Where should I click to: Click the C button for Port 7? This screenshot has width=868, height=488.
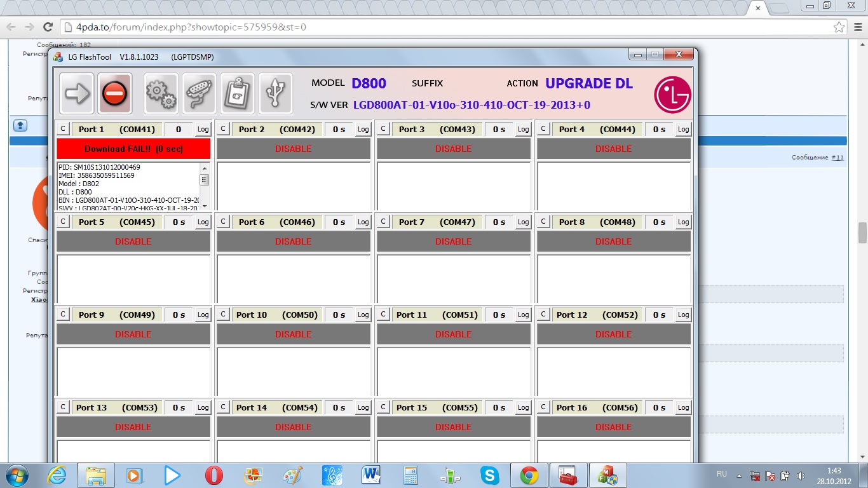tap(383, 222)
